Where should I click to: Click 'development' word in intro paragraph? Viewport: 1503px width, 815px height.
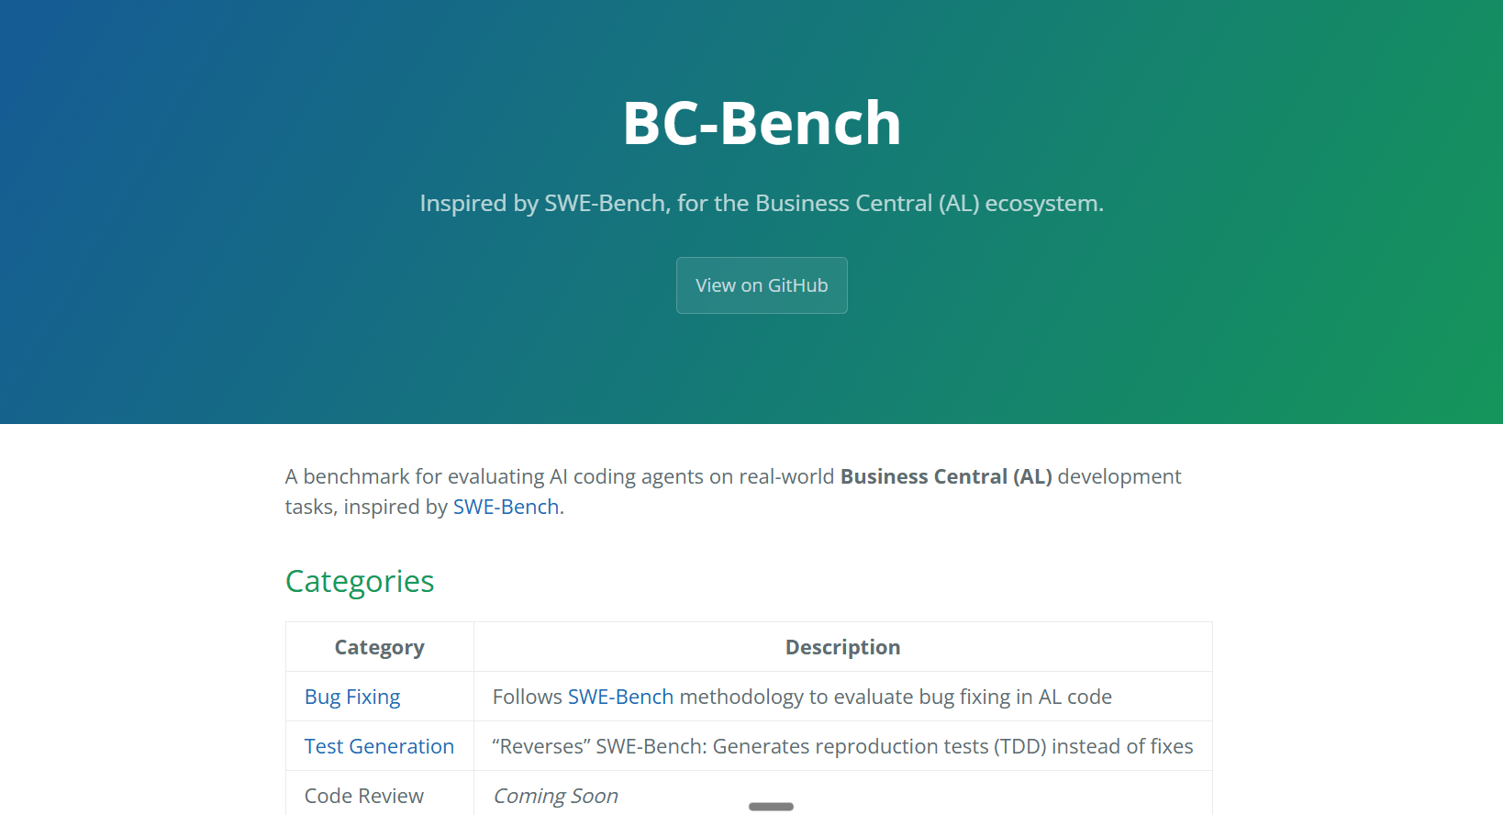(x=1119, y=476)
